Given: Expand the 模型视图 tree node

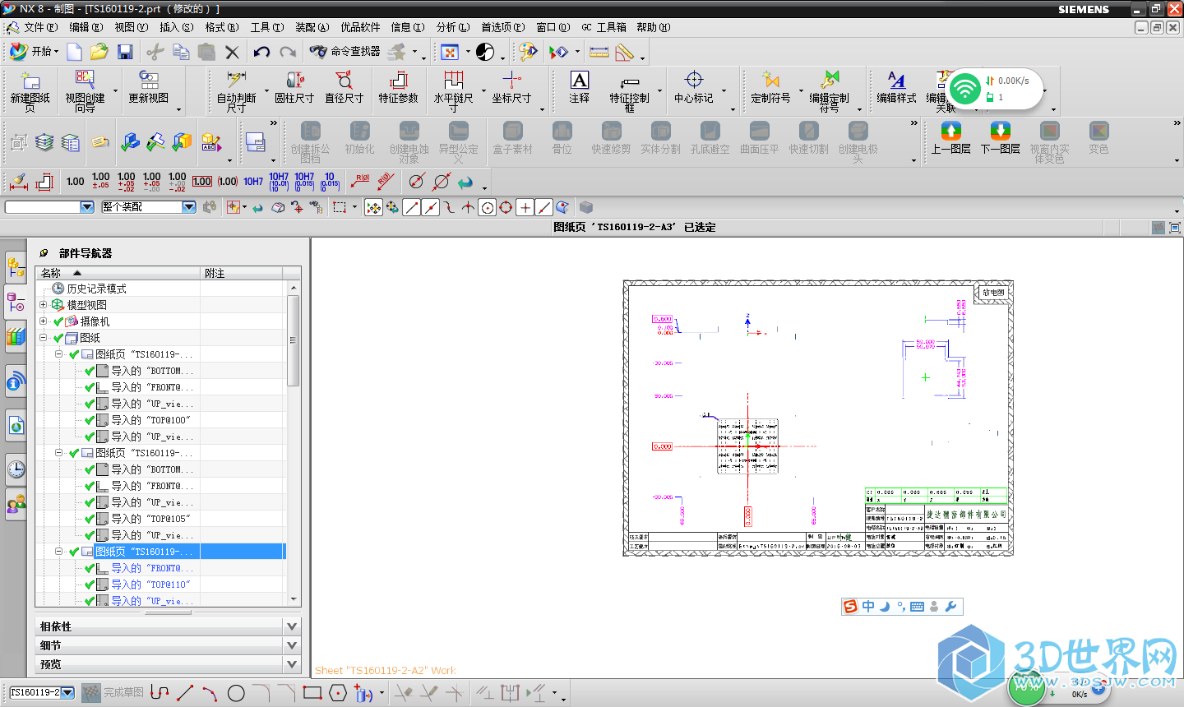Looking at the screenshot, I should coord(44,305).
